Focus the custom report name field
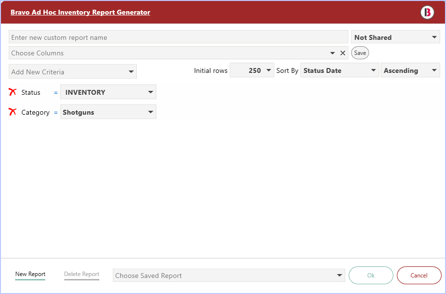The width and height of the screenshot is (446, 294). (179, 37)
